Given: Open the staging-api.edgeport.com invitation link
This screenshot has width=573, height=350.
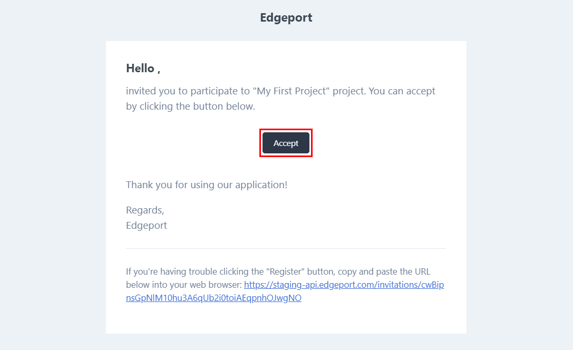Looking at the screenshot, I should (344, 285).
